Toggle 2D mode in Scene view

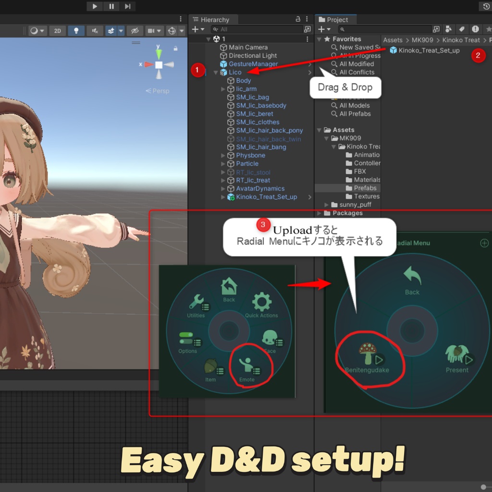tap(58, 31)
